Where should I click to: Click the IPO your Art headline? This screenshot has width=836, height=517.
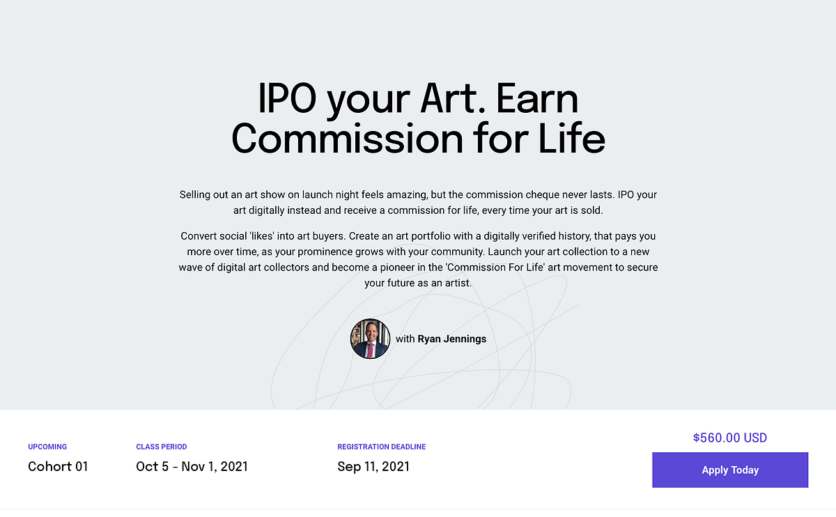[418, 98]
